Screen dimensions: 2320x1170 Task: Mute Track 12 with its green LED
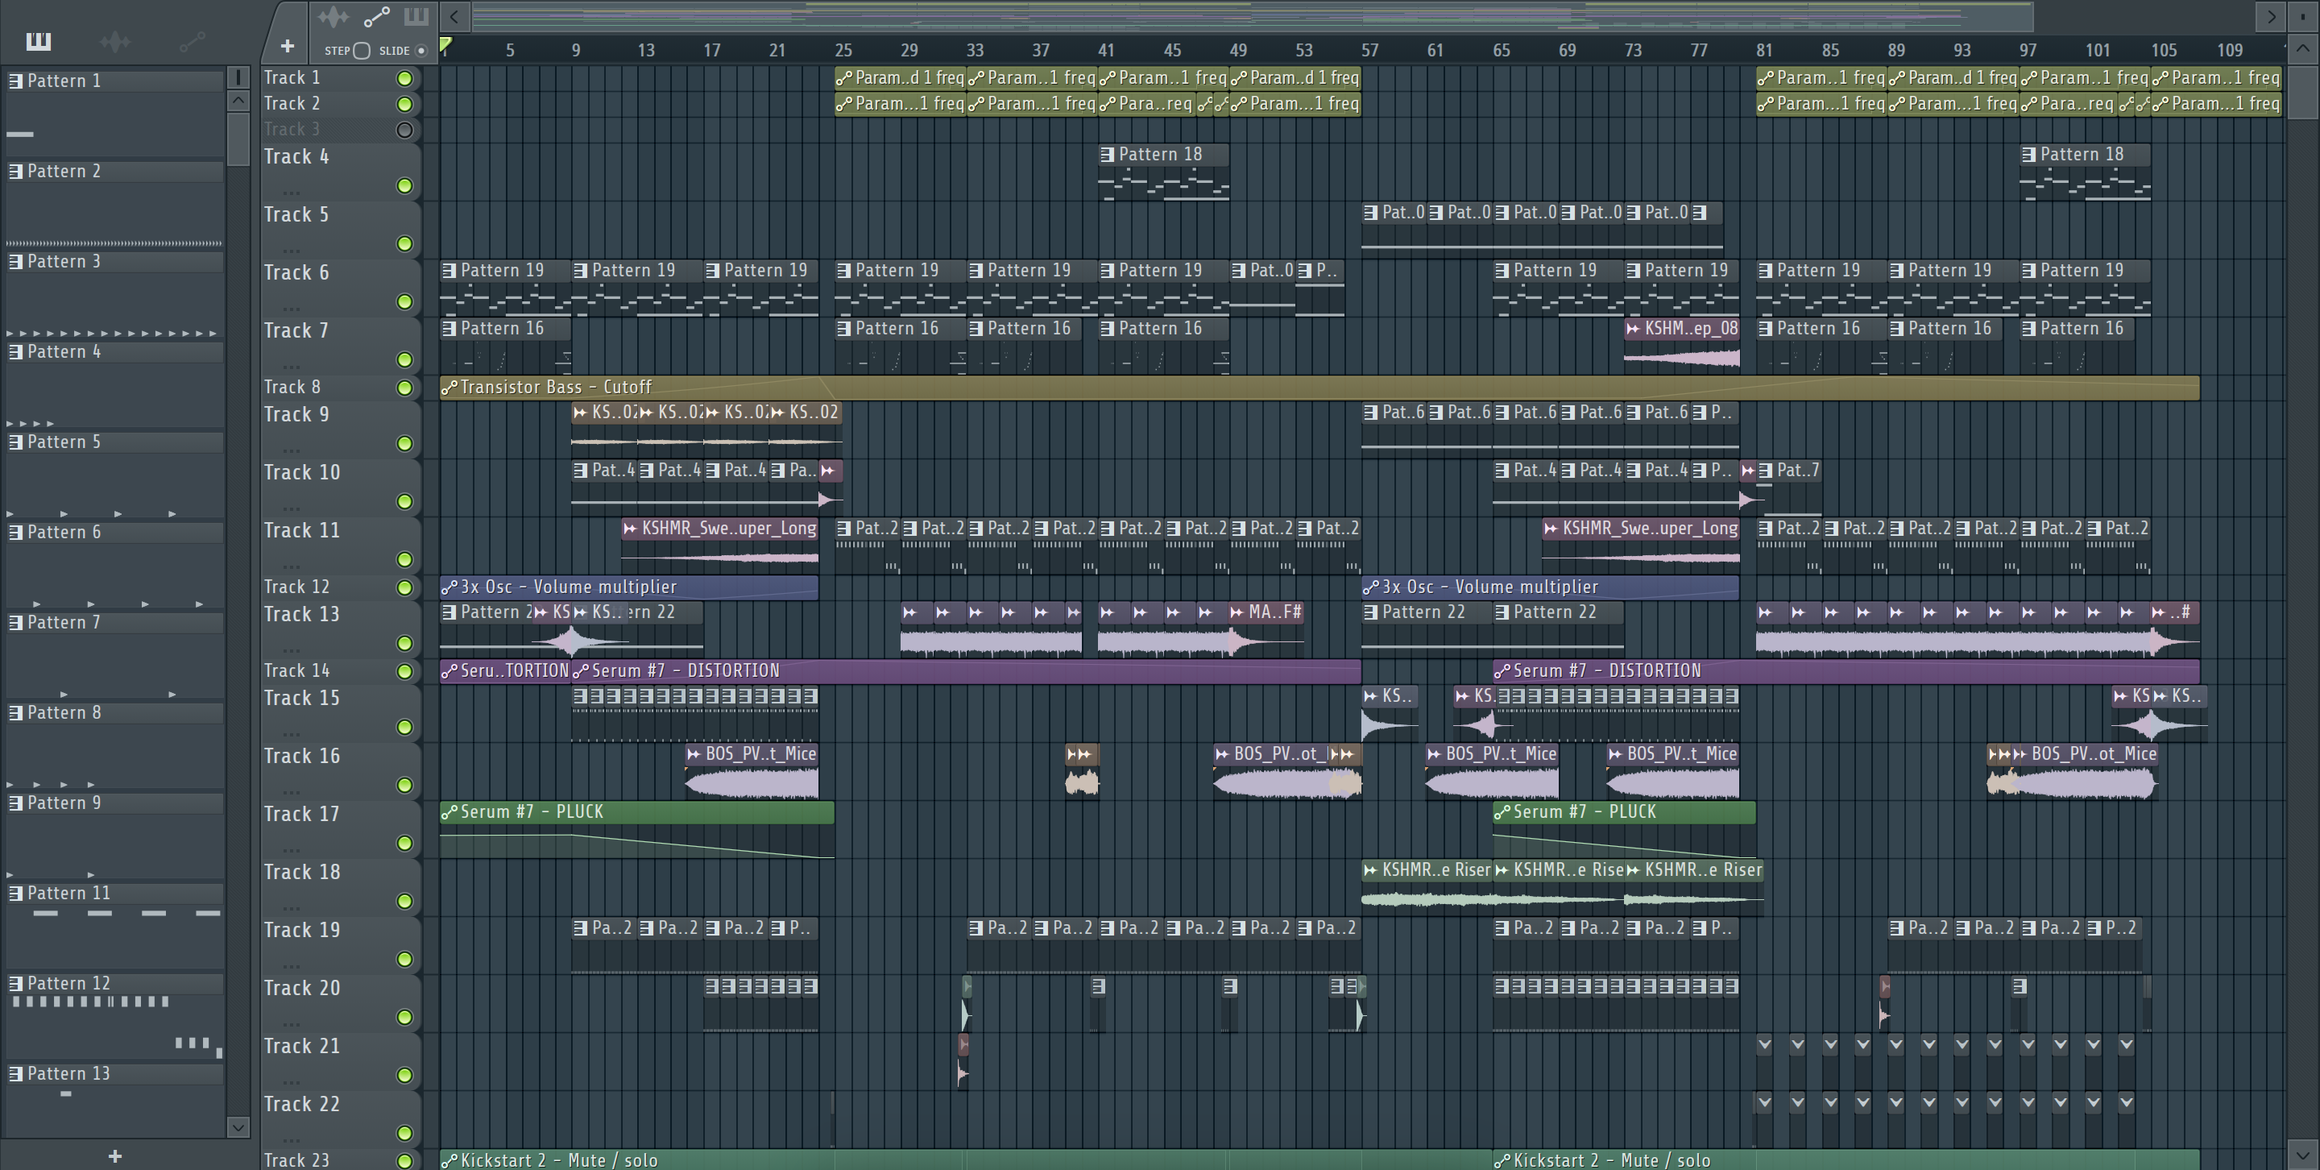(405, 588)
